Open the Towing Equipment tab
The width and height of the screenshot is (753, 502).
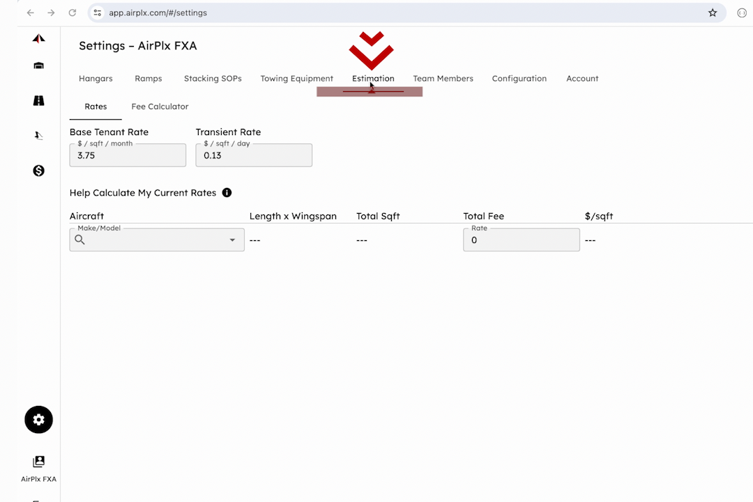click(x=296, y=79)
